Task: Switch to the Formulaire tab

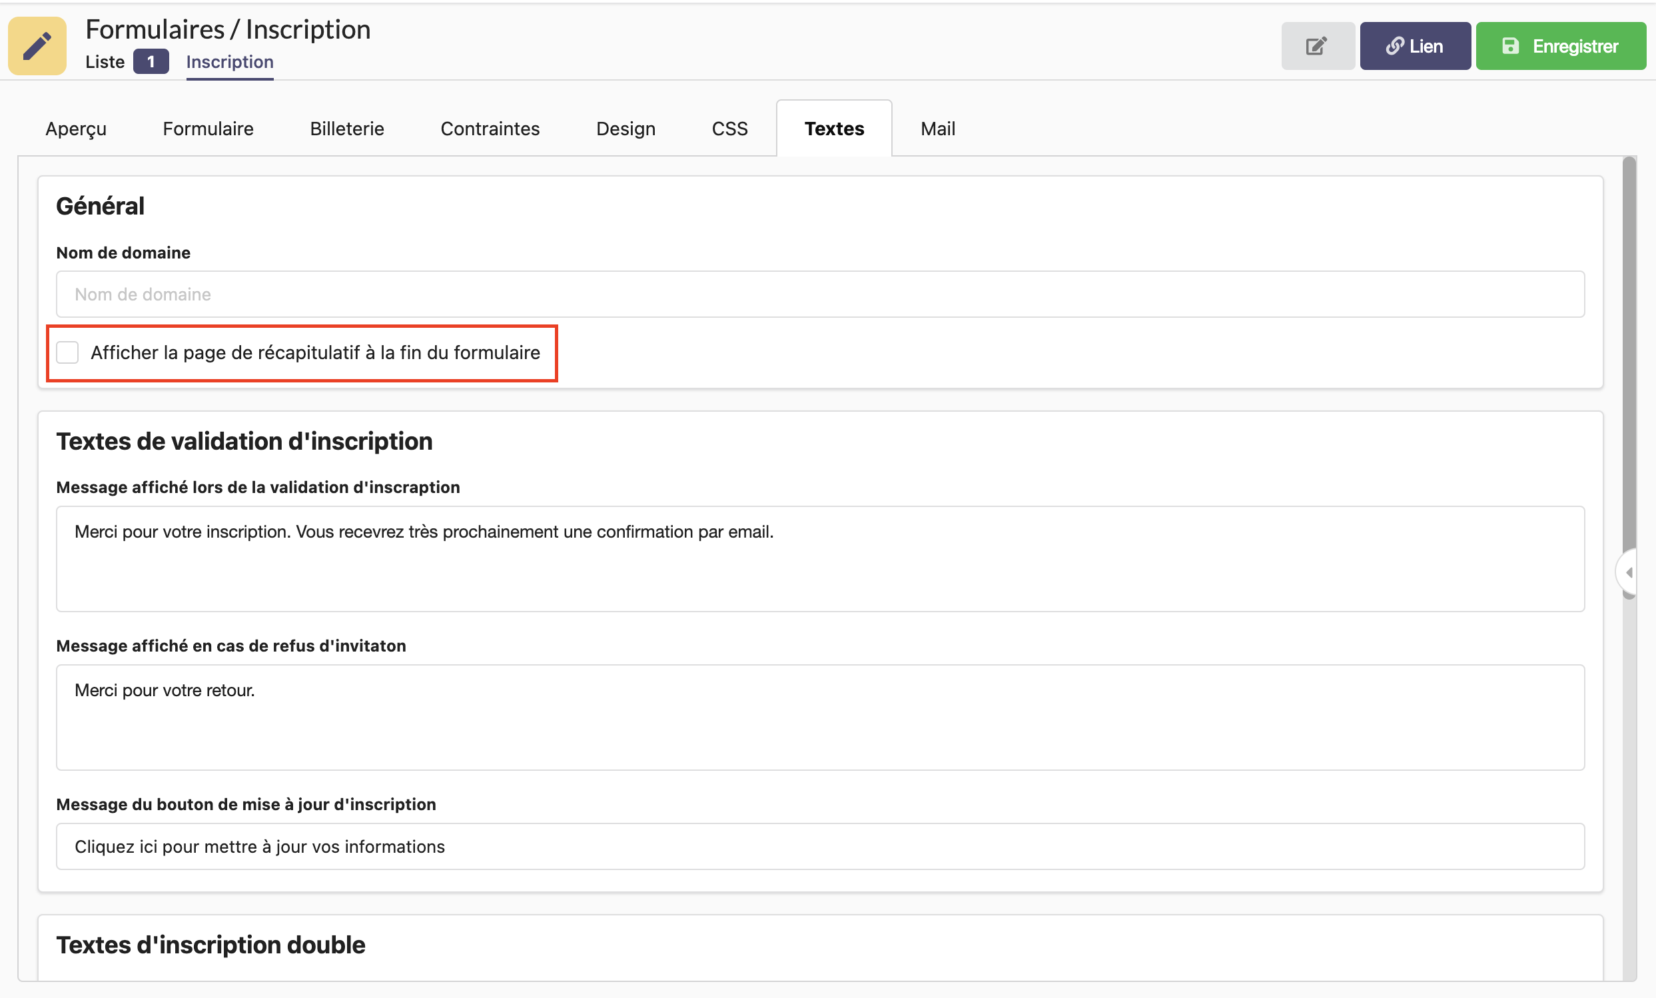Action: click(208, 129)
